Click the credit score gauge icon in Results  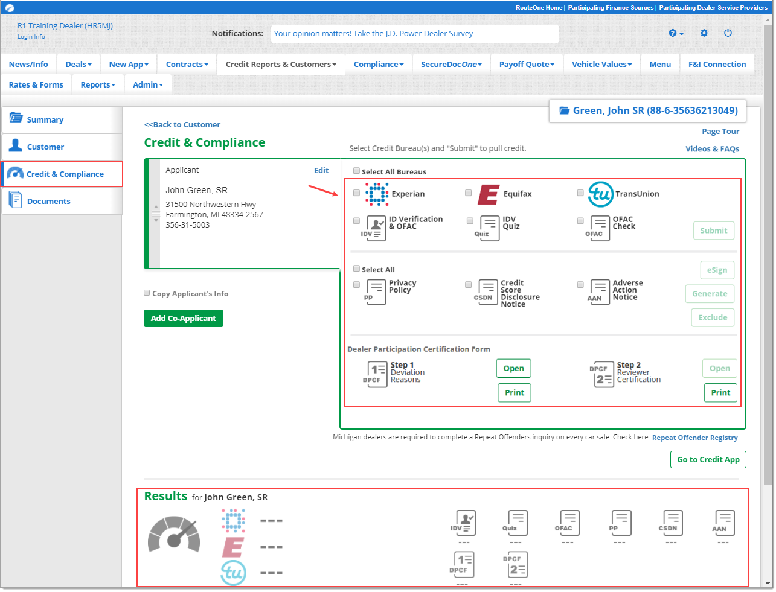point(174,535)
